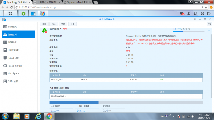Click the degraded volume warning icon
Image resolution: width=214 pixels, height=120 pixels.
pos(45,30)
